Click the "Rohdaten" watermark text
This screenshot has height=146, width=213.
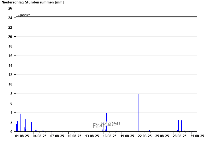tap(106, 124)
